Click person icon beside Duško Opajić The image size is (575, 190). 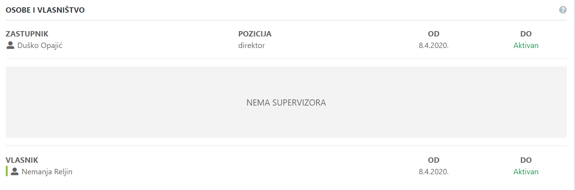coord(10,45)
